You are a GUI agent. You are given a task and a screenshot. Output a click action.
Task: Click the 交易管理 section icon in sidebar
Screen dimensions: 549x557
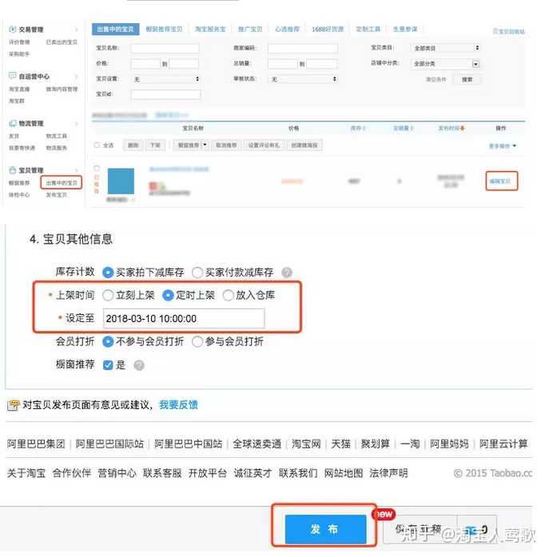pyautogui.click(x=13, y=29)
